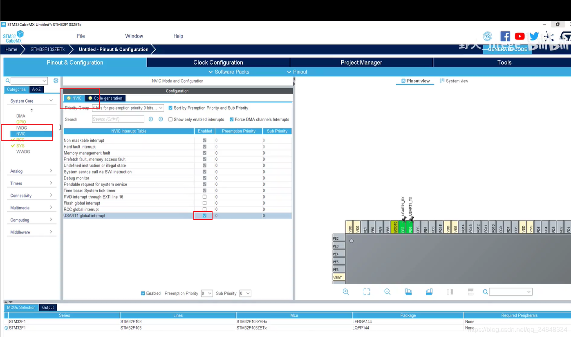The image size is (571, 337).
Task: Open the Priority Group dropdown
Action: pos(128,108)
